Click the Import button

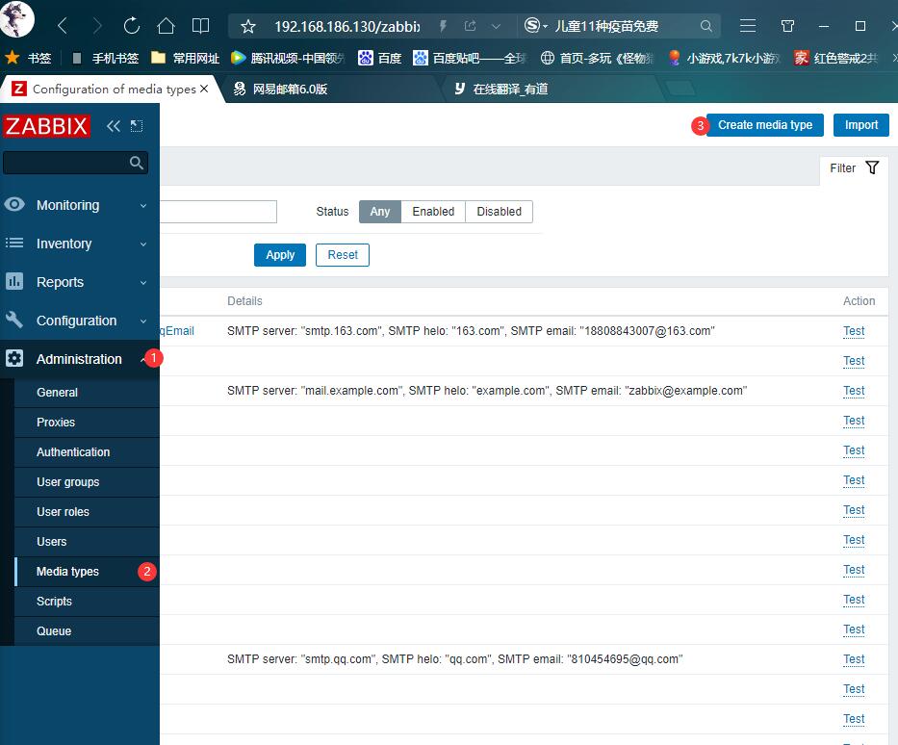[860, 125]
